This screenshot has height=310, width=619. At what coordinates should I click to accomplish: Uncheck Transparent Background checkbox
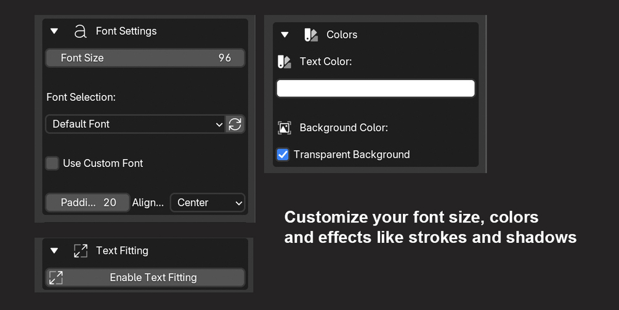pyautogui.click(x=283, y=155)
